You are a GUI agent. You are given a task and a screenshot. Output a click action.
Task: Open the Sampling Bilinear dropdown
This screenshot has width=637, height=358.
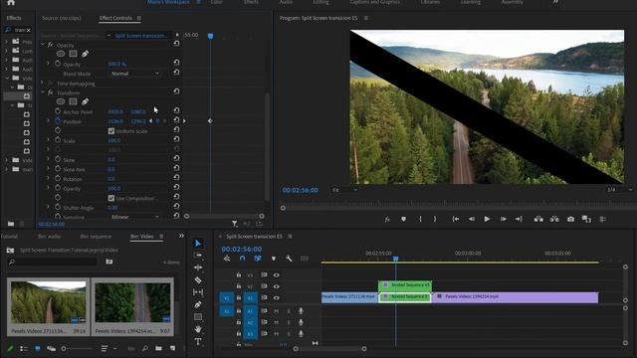click(x=134, y=217)
